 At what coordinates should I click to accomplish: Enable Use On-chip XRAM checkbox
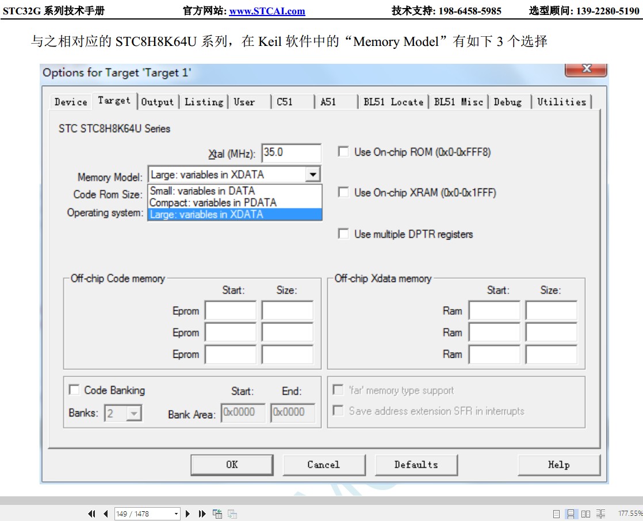click(x=343, y=192)
